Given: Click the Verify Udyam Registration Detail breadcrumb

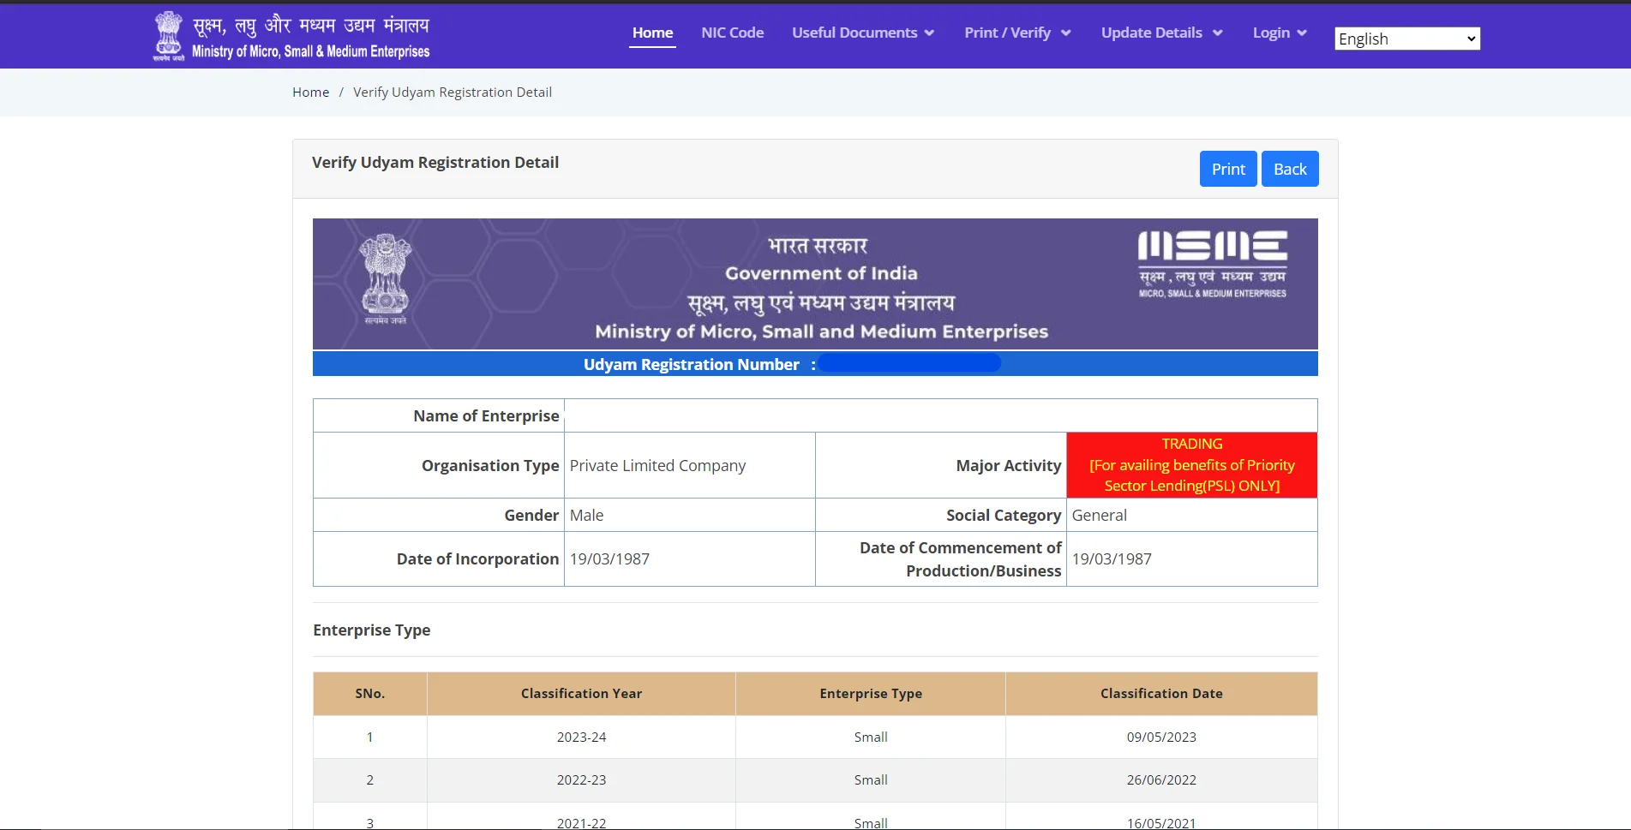Looking at the screenshot, I should click(x=453, y=92).
